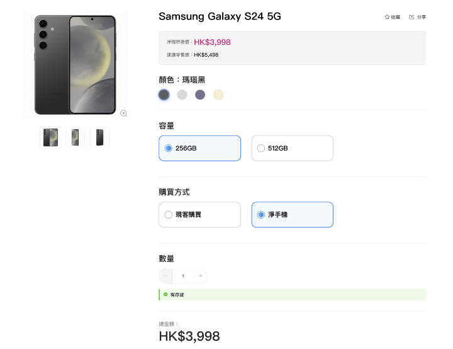Image resolution: width=453 pixels, height=349 pixels.
Task: Select the marble gray color swatch
Action: [182, 94]
